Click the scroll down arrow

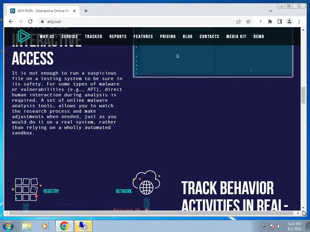(x=303, y=208)
